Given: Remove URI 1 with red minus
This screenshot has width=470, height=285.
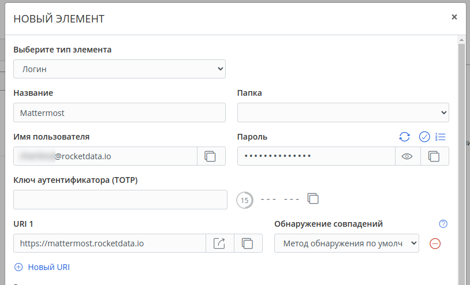Looking at the screenshot, I should [435, 243].
